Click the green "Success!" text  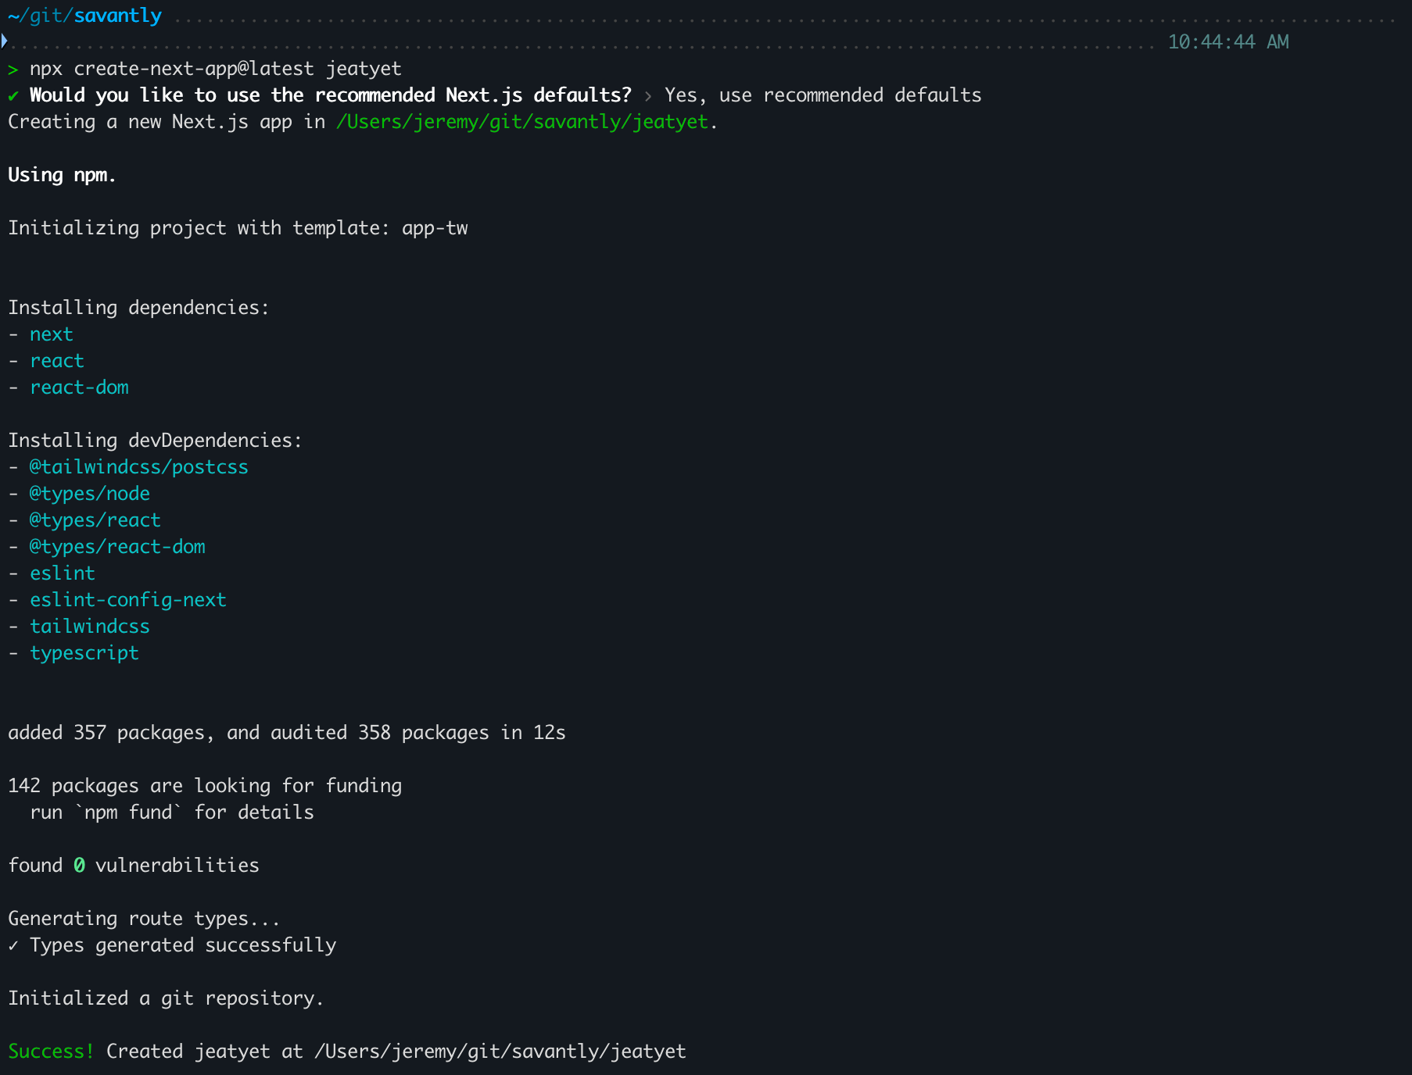pyautogui.click(x=51, y=1052)
